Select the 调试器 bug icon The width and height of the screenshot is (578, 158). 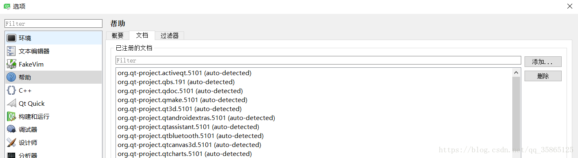point(11,129)
